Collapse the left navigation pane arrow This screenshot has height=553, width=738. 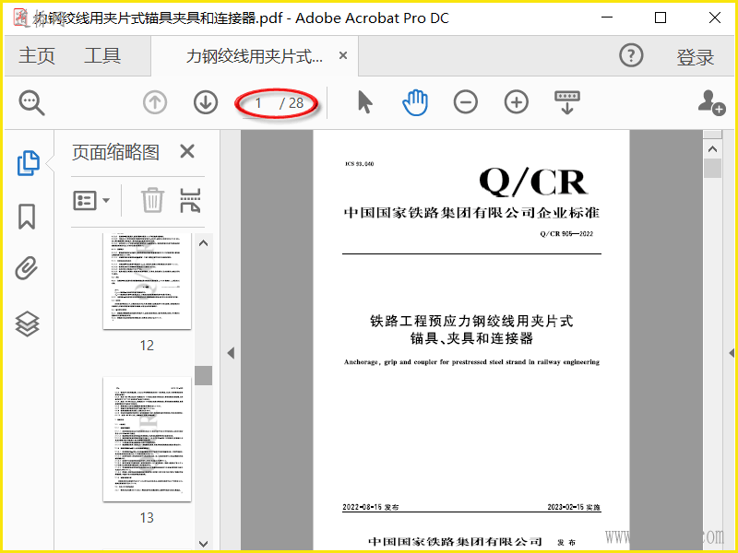[231, 353]
